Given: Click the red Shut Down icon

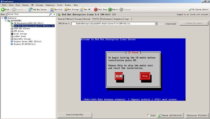Looking at the screenshot, I should 96,9.
